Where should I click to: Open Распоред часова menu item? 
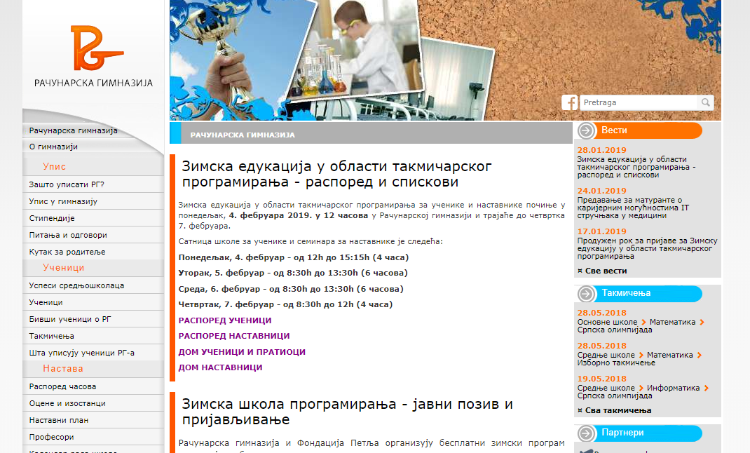62,387
